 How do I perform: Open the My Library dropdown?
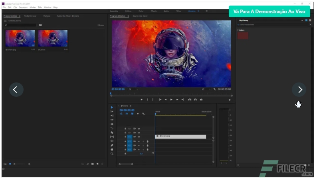tap(302, 20)
